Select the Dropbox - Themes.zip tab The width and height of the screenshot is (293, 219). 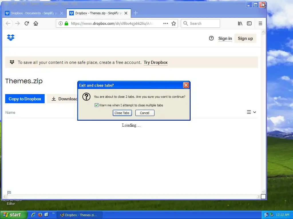pos(98,13)
